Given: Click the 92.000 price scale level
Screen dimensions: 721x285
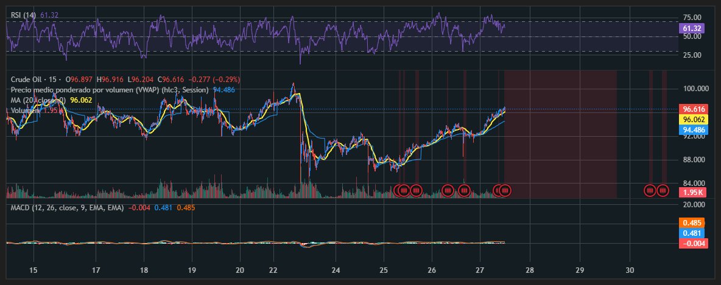Looking at the screenshot, I should pyautogui.click(x=694, y=136).
